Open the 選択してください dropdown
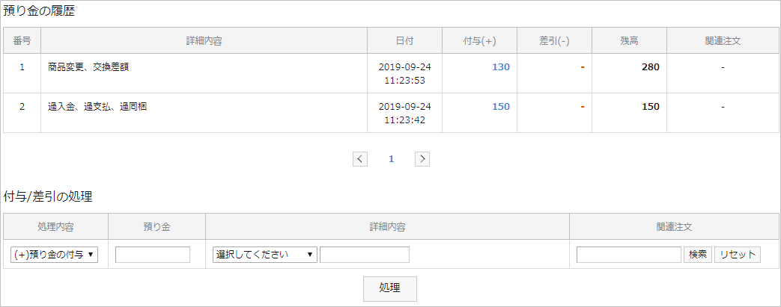The width and height of the screenshot is (781, 307). pos(265,255)
